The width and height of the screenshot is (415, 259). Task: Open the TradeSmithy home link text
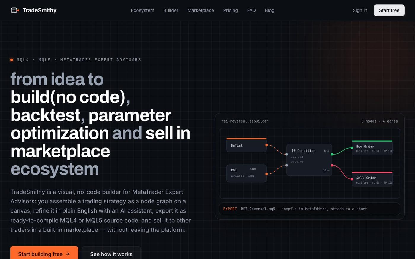tap(39, 10)
